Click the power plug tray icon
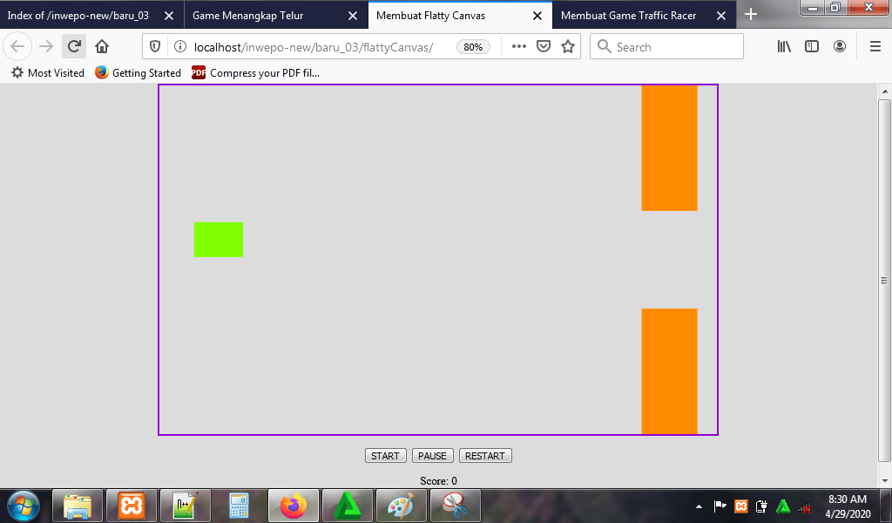Viewport: 892px width, 523px height. (762, 506)
